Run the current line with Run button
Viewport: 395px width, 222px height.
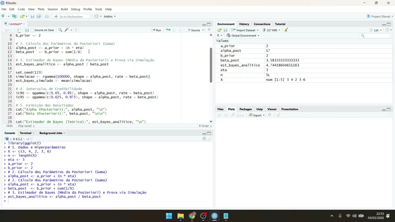[156, 30]
